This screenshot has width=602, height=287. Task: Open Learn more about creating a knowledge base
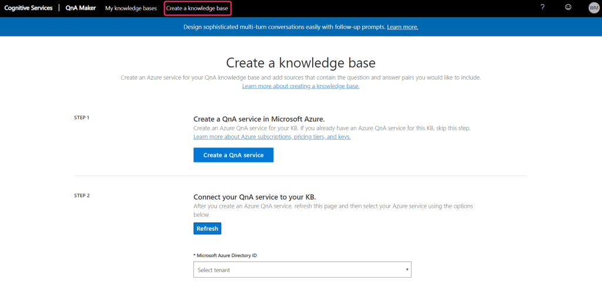300,86
